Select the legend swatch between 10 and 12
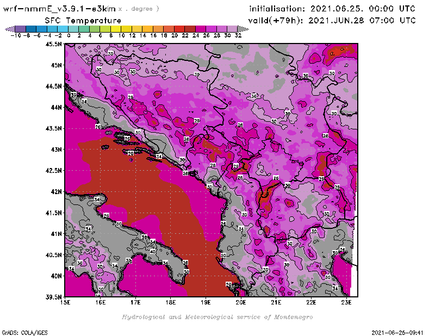Image resolution: width=435 pixels, height=336 pixels. [x=126, y=29]
